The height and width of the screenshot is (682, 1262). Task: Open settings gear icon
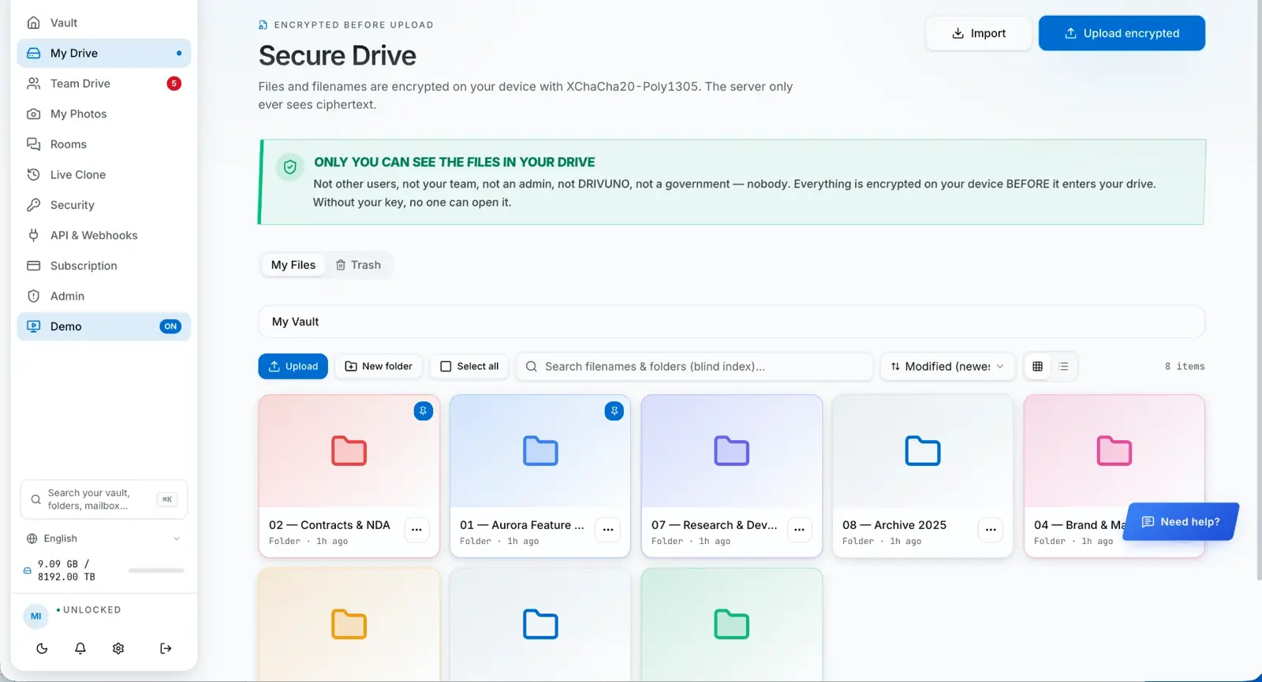tap(118, 648)
